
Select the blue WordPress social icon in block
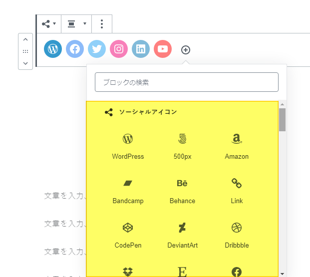(53, 49)
